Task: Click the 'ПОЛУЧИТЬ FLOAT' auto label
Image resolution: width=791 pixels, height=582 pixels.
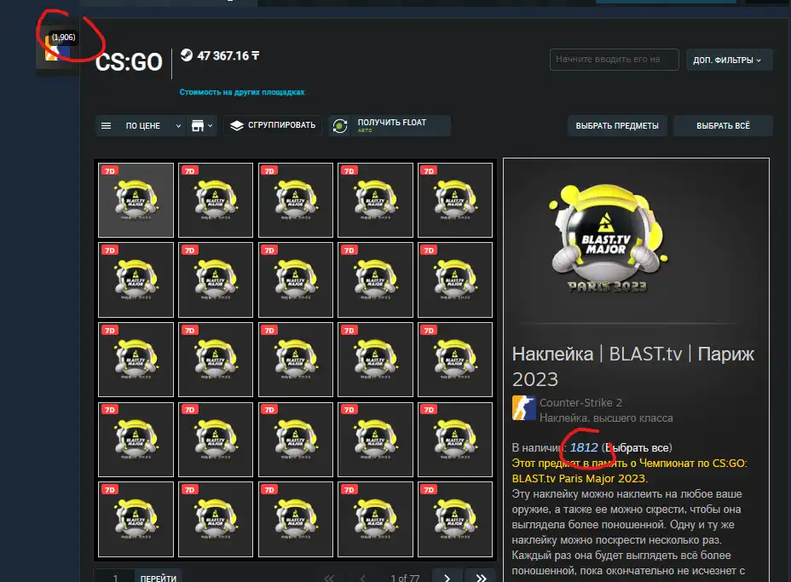Action: pos(365,130)
